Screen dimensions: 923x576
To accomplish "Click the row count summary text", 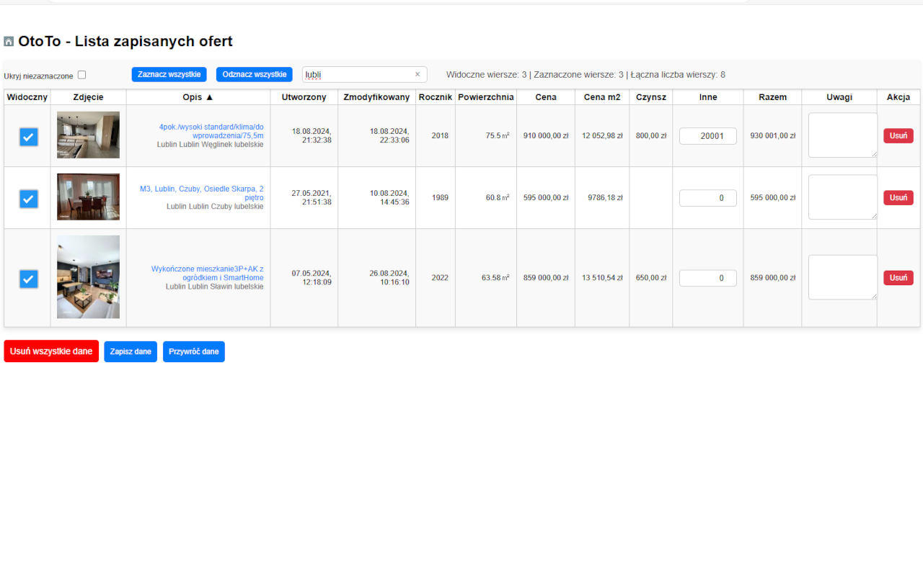I will 586,75.
